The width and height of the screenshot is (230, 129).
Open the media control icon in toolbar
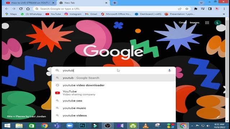(x=203, y=9)
